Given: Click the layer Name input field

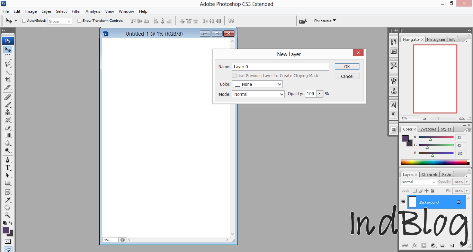Looking at the screenshot, I should pos(280,67).
